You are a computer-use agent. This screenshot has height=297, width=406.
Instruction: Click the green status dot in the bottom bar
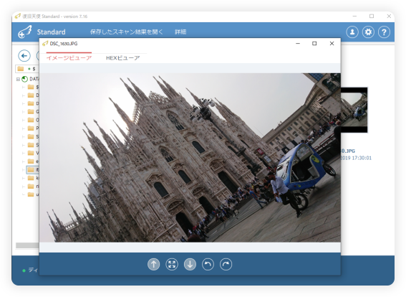pos(24,270)
